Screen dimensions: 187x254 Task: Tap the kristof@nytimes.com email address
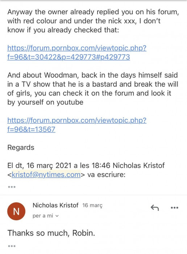pyautogui.click(x=46, y=175)
